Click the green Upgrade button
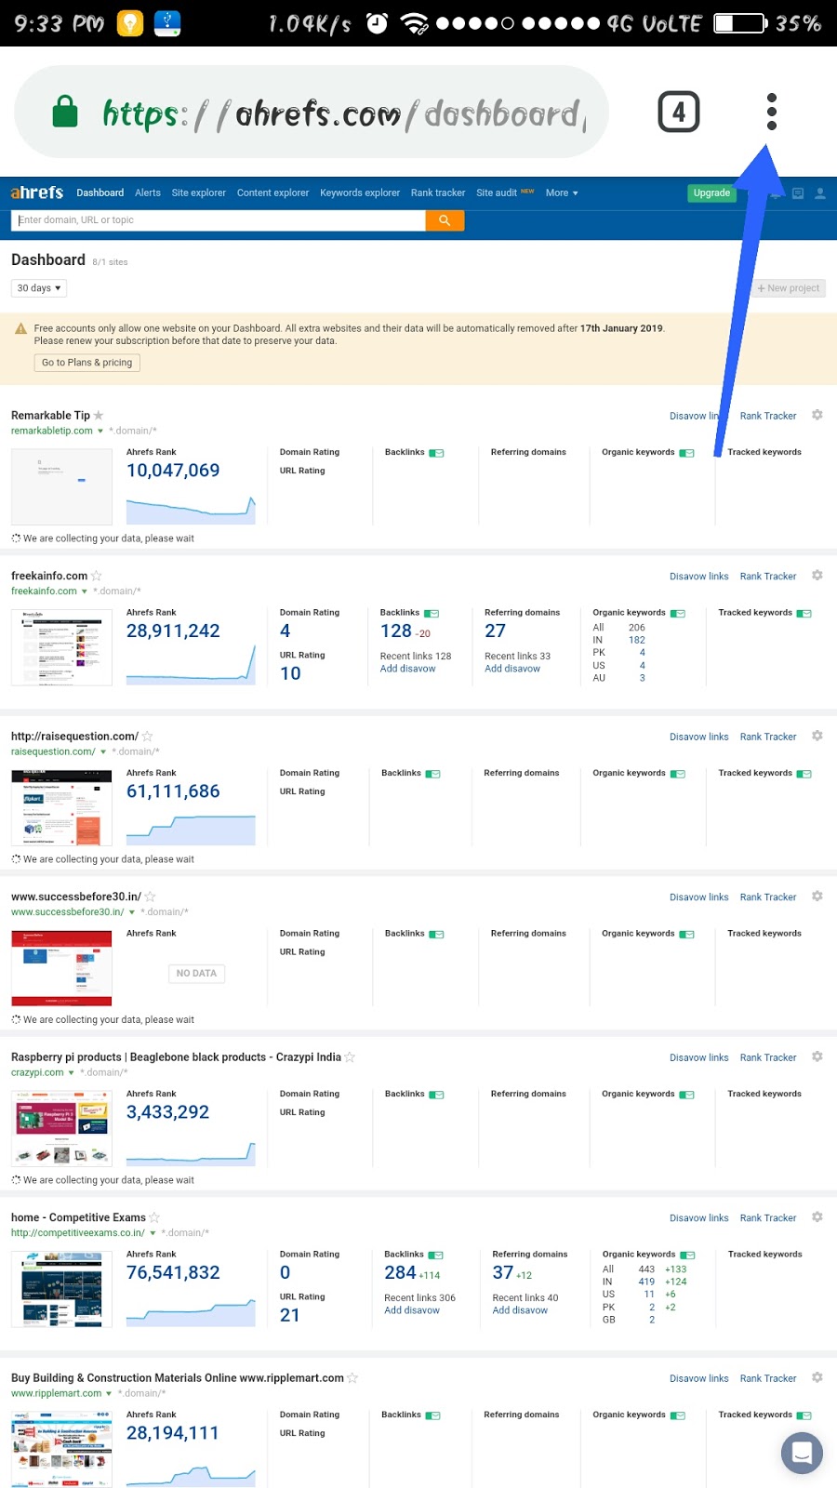 tap(711, 193)
